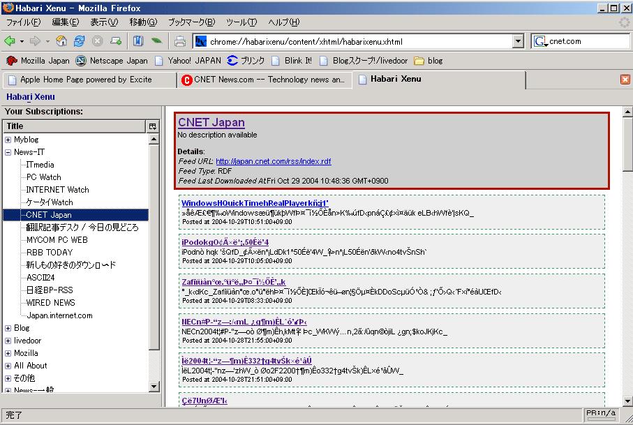Select Japan.internet.com feed

coord(59,315)
